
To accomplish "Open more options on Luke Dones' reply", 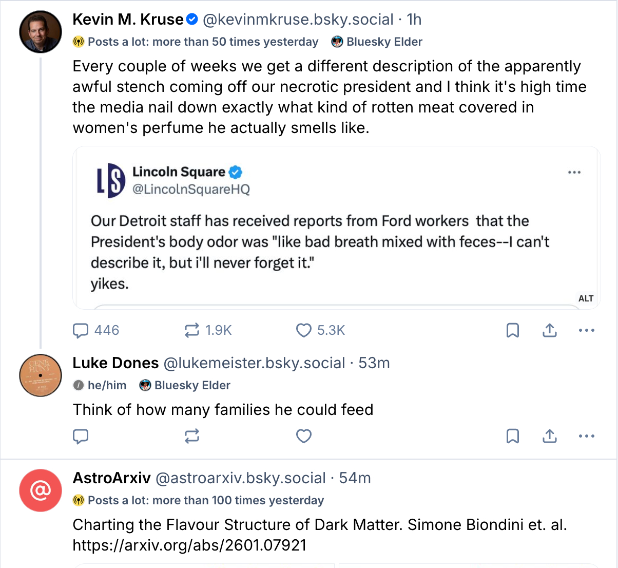I will pos(586,437).
